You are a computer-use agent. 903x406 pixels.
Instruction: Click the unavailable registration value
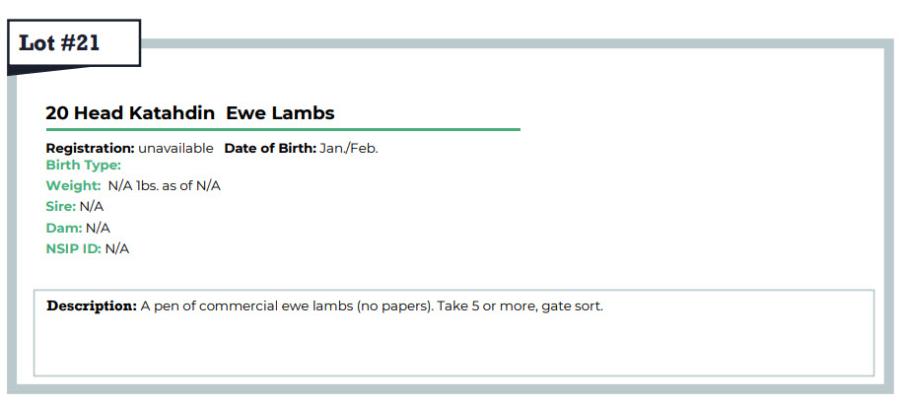pyautogui.click(x=175, y=149)
